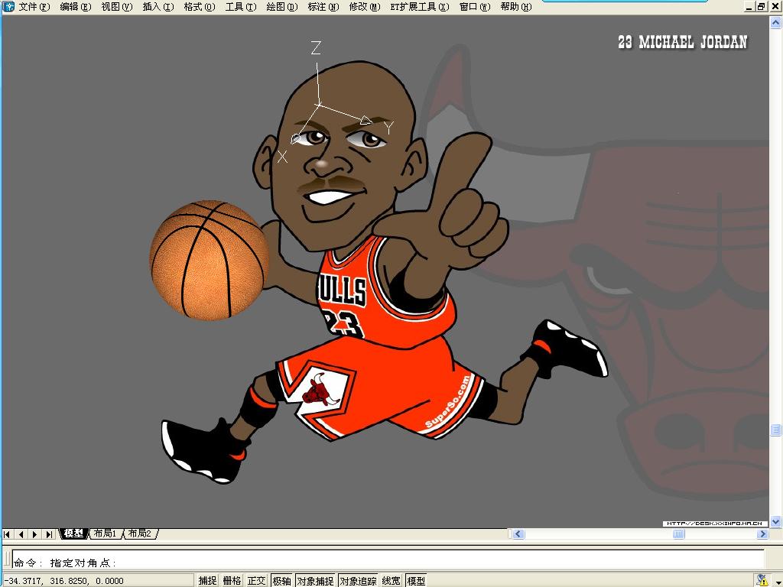
Task: Open the 文件(F) menu
Action: coord(34,6)
